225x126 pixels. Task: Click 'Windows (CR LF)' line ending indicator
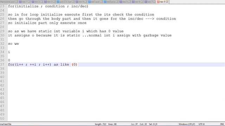(x=187, y=124)
